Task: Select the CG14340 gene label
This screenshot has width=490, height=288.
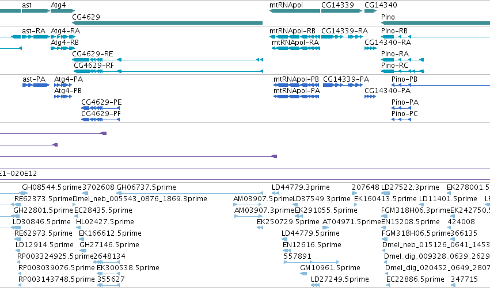Action: pyautogui.click(x=381, y=5)
